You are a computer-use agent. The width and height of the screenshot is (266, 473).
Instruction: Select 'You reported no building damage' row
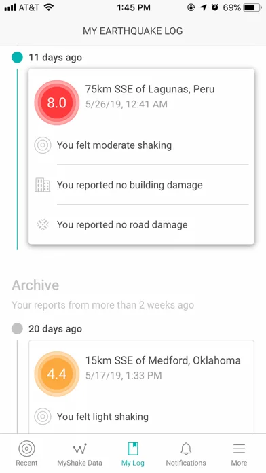pyautogui.click(x=142, y=185)
